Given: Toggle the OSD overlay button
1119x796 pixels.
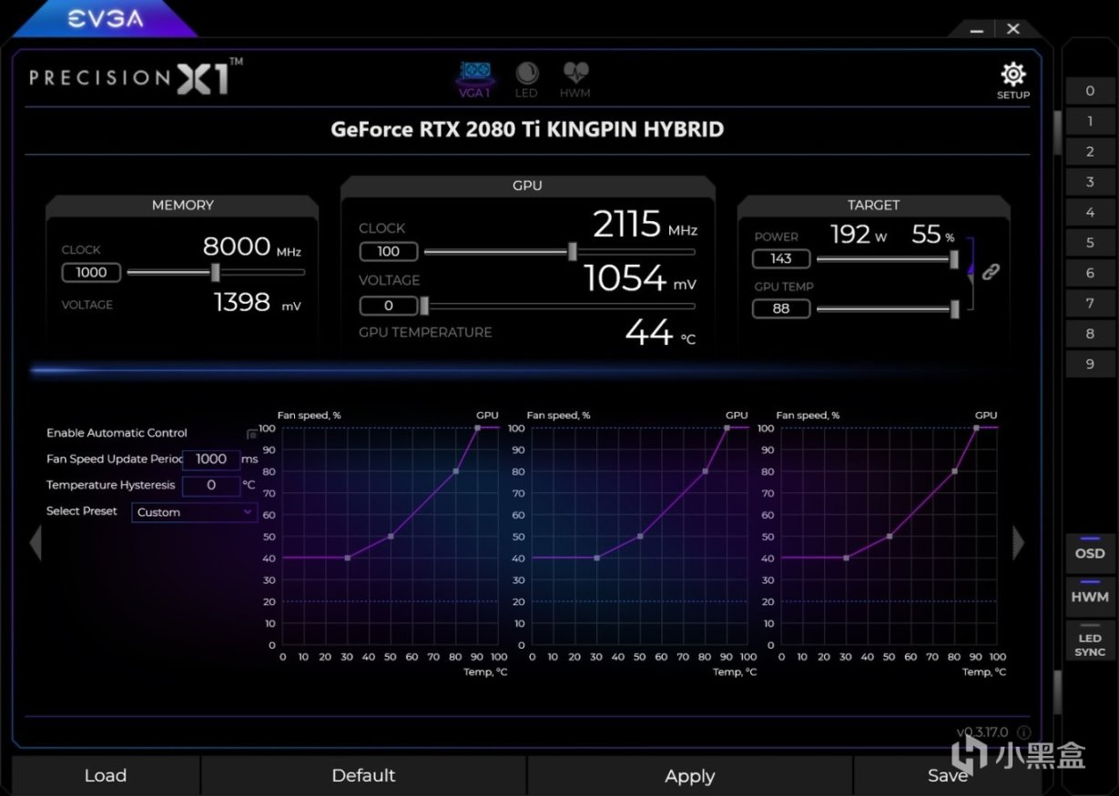Looking at the screenshot, I should [x=1090, y=553].
